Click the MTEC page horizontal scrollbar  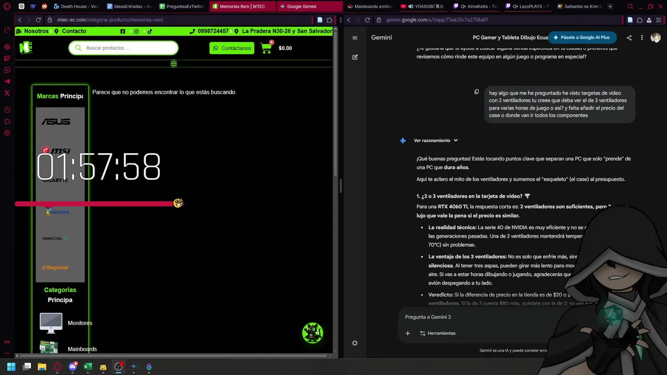pos(172,355)
